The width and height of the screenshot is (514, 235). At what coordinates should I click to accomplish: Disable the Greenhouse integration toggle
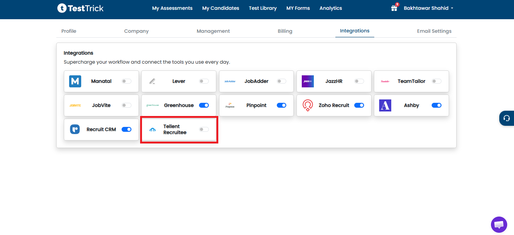point(204,105)
